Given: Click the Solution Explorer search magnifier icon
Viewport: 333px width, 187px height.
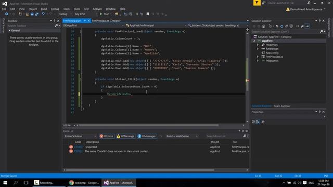Looking at the screenshot, I should tap(322, 31).
